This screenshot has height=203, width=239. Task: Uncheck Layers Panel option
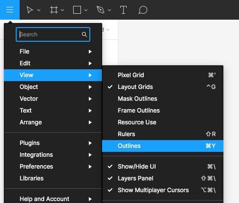click(x=162, y=178)
